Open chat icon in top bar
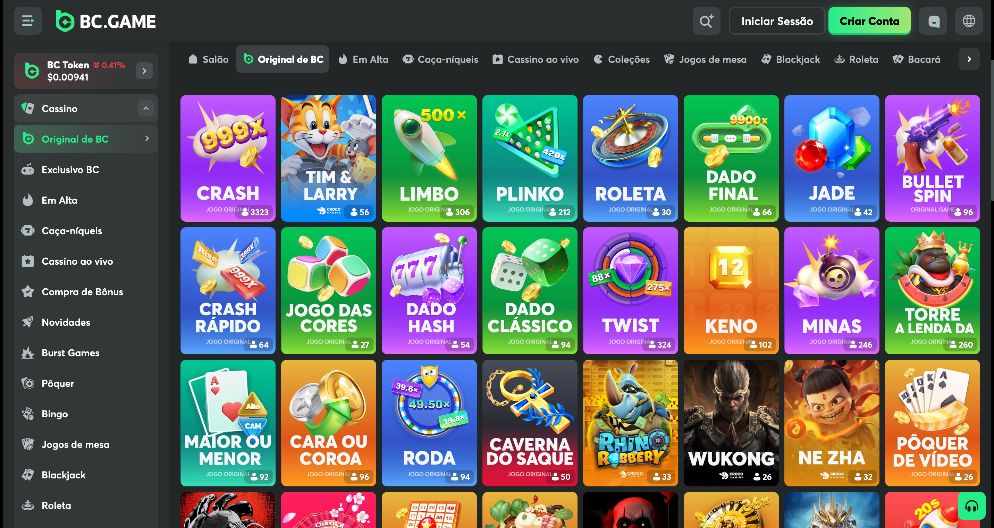Screen dimensions: 994x528 (x=933, y=21)
